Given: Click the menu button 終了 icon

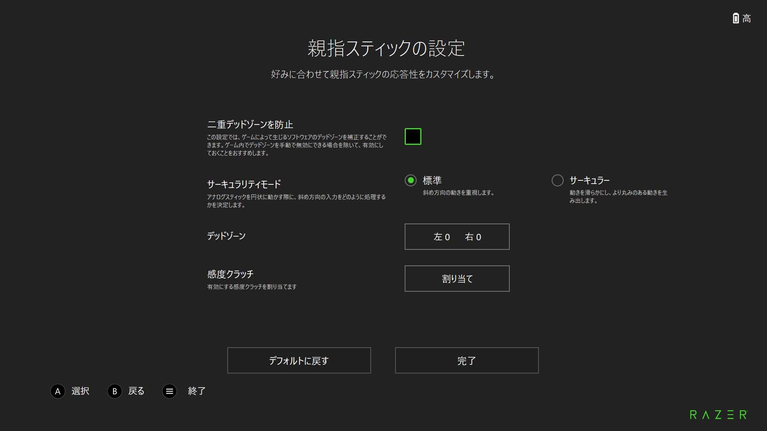Looking at the screenshot, I should [169, 391].
